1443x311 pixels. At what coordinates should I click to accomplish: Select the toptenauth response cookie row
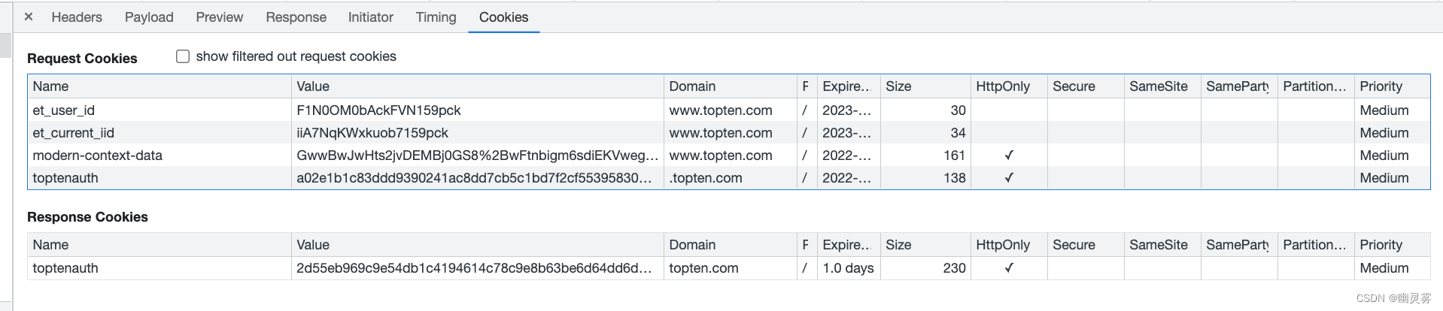729,267
